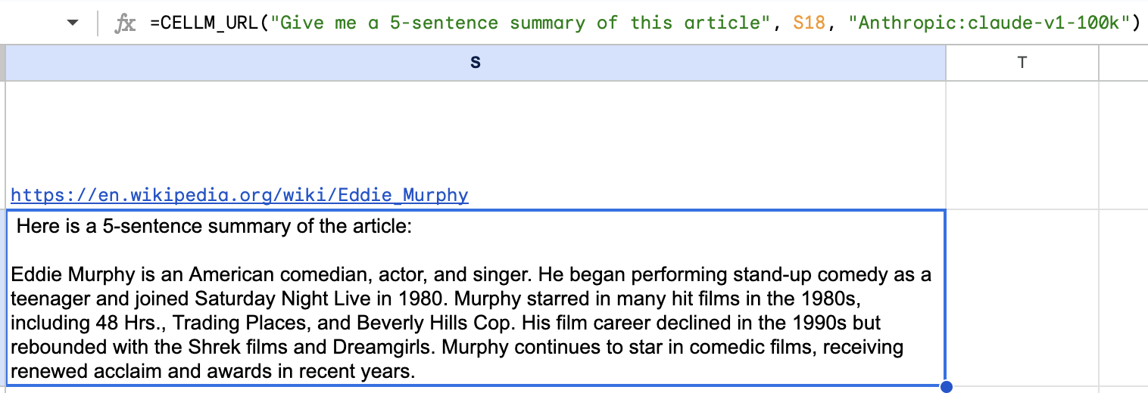The image size is (1148, 393).
Task: Open the name box dropdown arrow
Action: click(x=73, y=23)
